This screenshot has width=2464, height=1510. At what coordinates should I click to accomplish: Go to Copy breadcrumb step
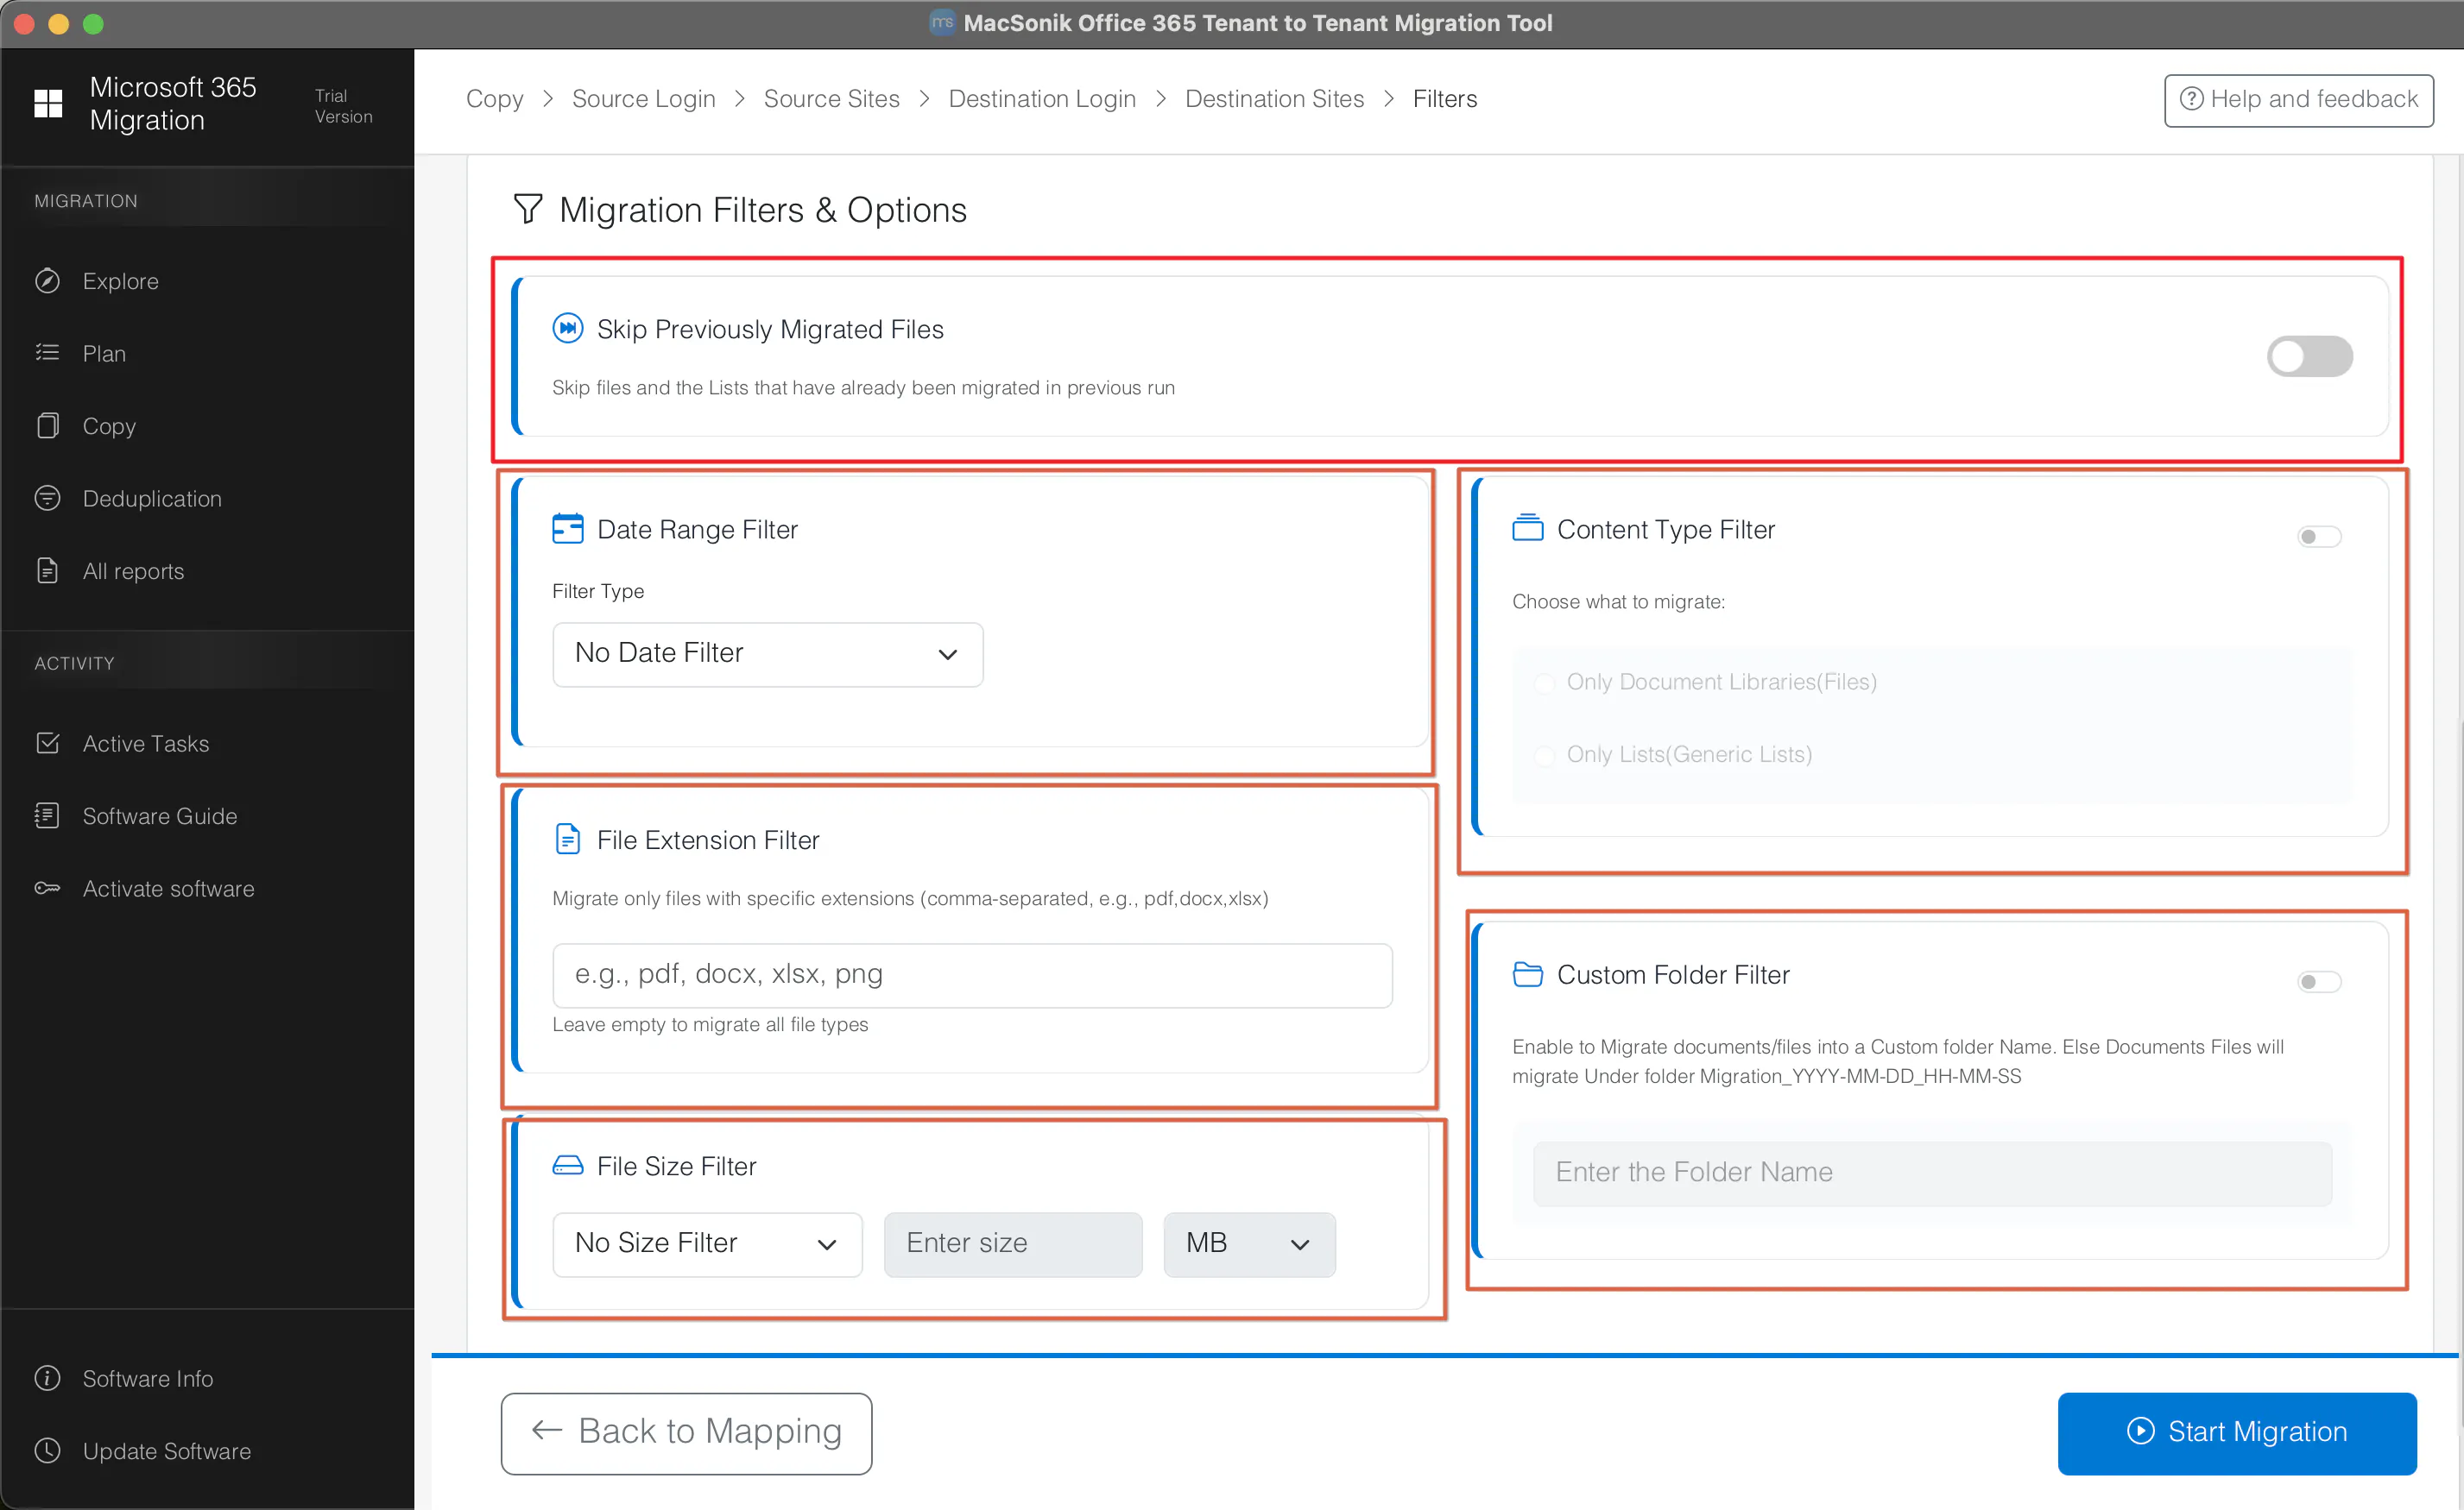click(x=494, y=99)
